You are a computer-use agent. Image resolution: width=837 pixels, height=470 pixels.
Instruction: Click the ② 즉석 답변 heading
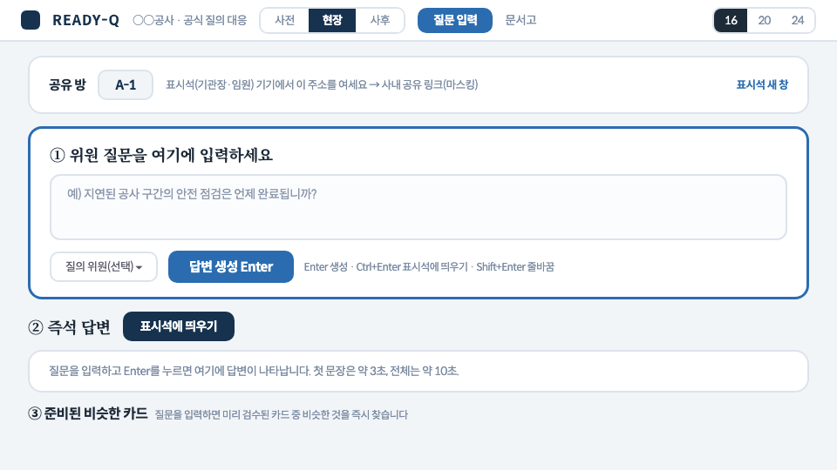pos(70,326)
